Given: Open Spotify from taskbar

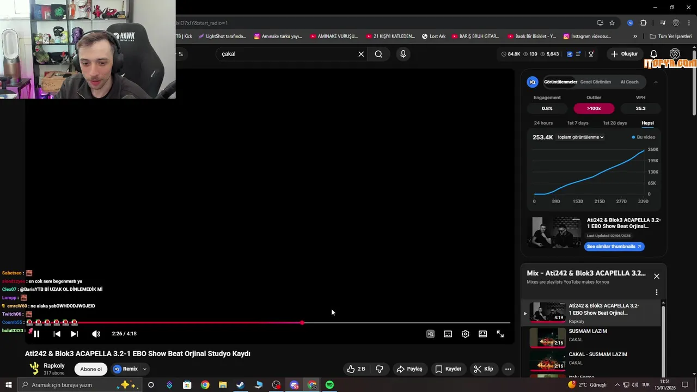Looking at the screenshot, I should coord(329,385).
